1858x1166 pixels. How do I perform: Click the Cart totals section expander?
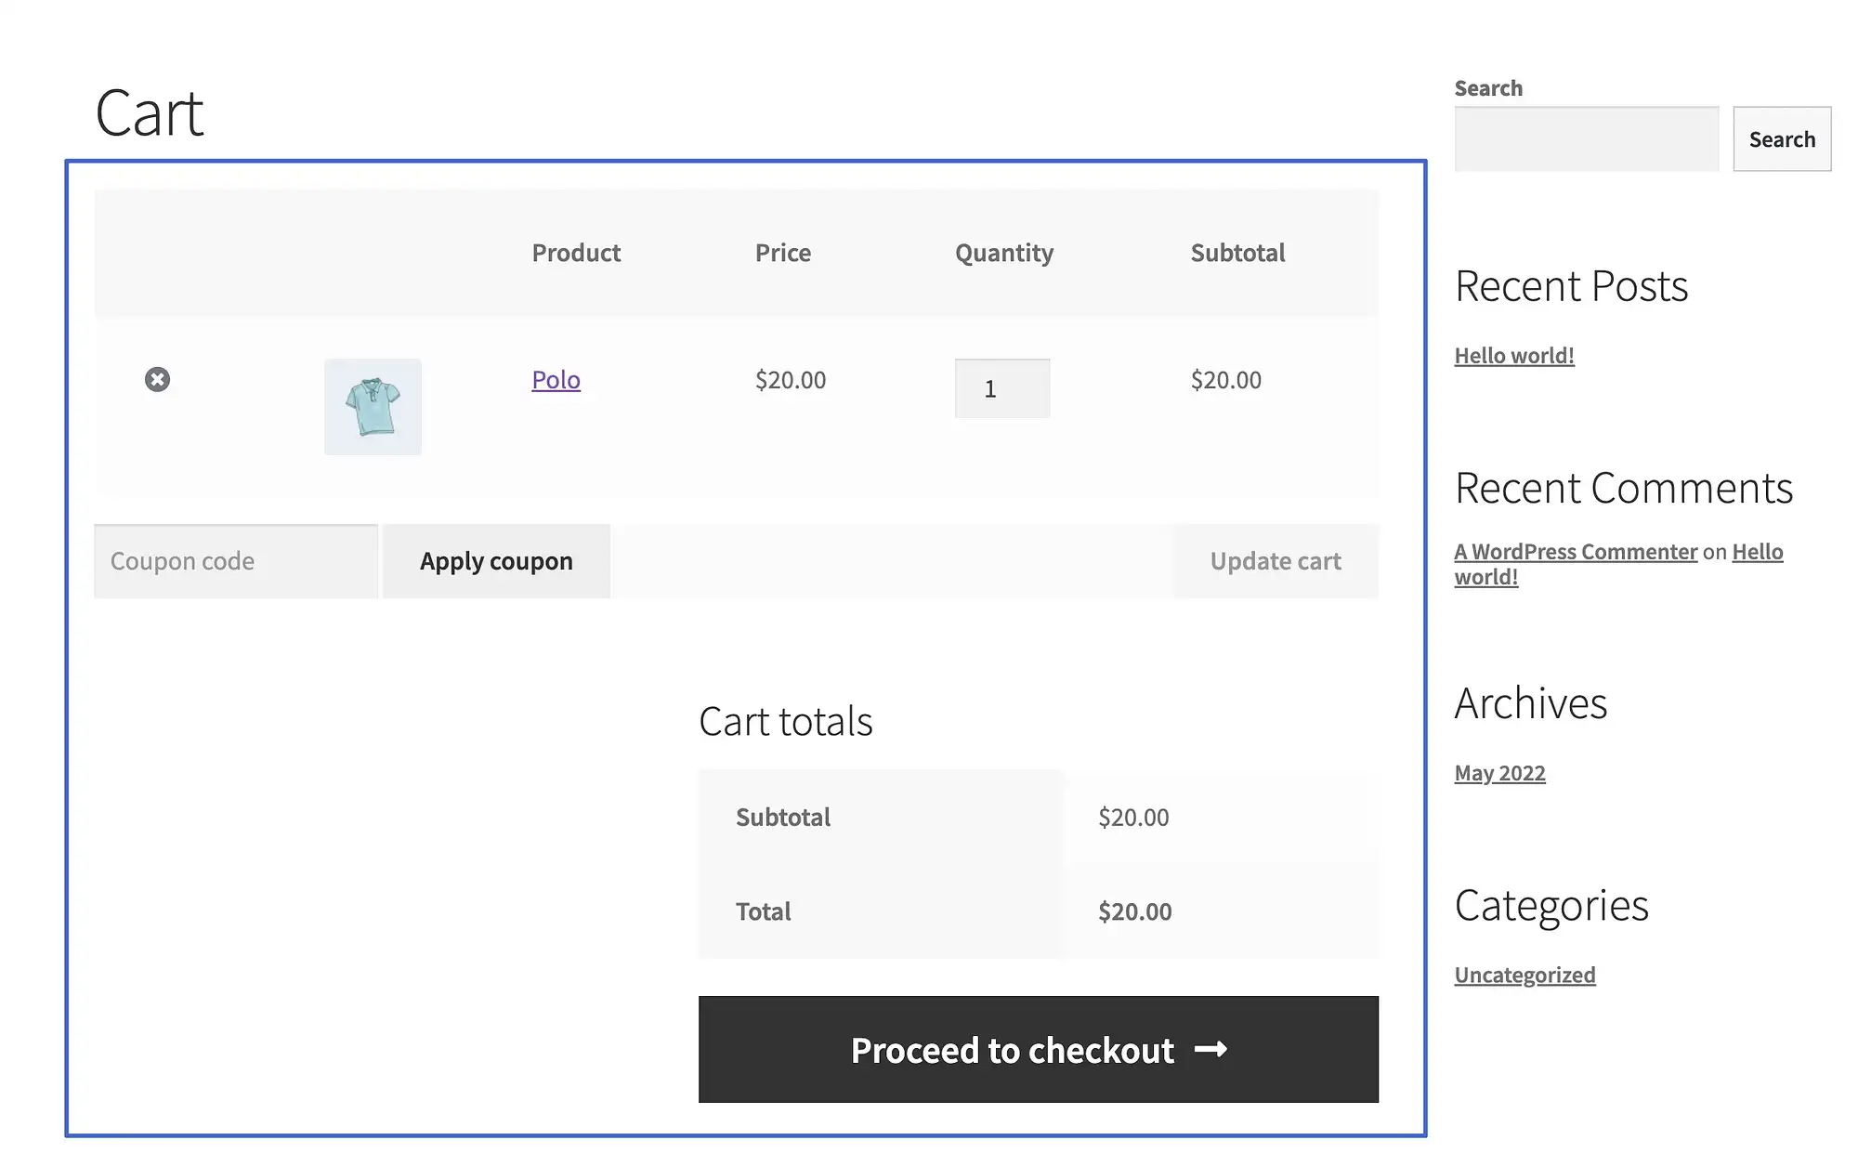(x=785, y=721)
